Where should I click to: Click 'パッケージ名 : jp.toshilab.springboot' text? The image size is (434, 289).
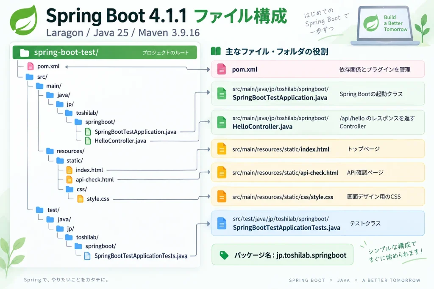pos(290,255)
